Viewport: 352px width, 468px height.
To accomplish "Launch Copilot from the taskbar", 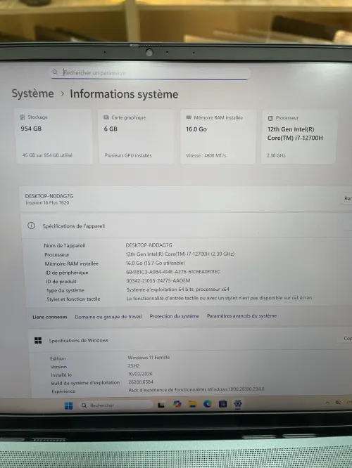I will point(177,404).
